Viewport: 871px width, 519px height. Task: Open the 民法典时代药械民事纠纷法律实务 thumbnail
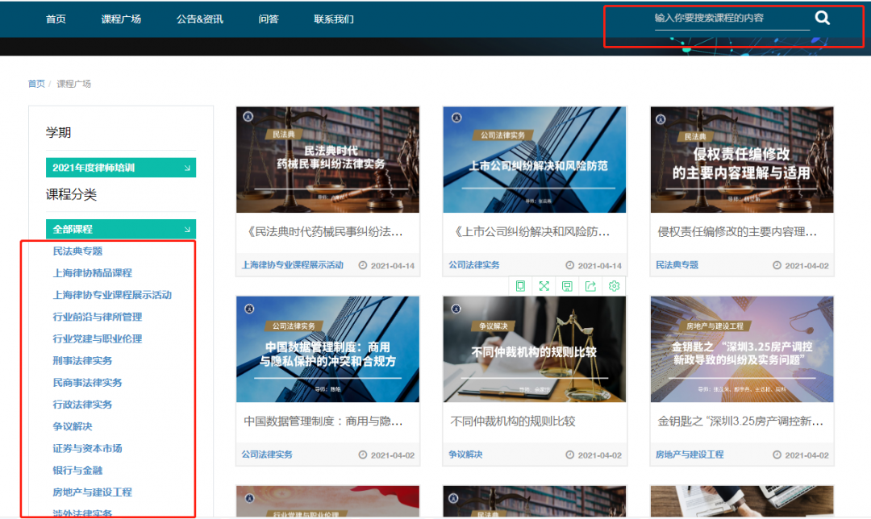[327, 160]
